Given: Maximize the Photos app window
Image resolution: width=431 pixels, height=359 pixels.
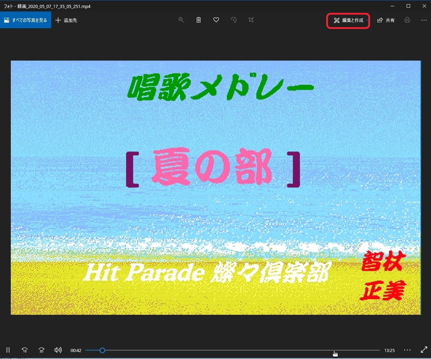Looking at the screenshot, I should point(408,6).
